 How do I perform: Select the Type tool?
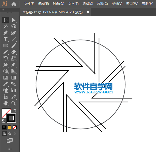pos(6,39)
